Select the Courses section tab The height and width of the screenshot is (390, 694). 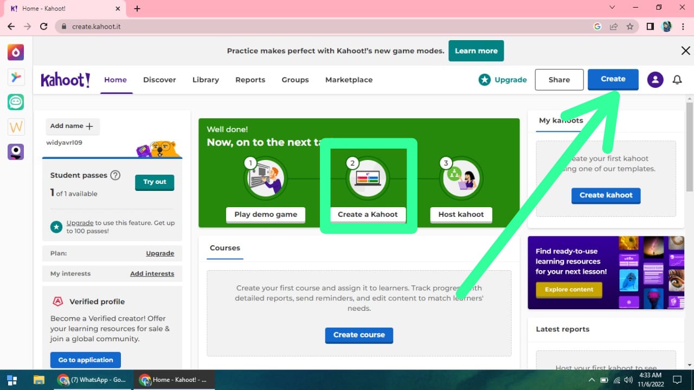[x=225, y=248]
